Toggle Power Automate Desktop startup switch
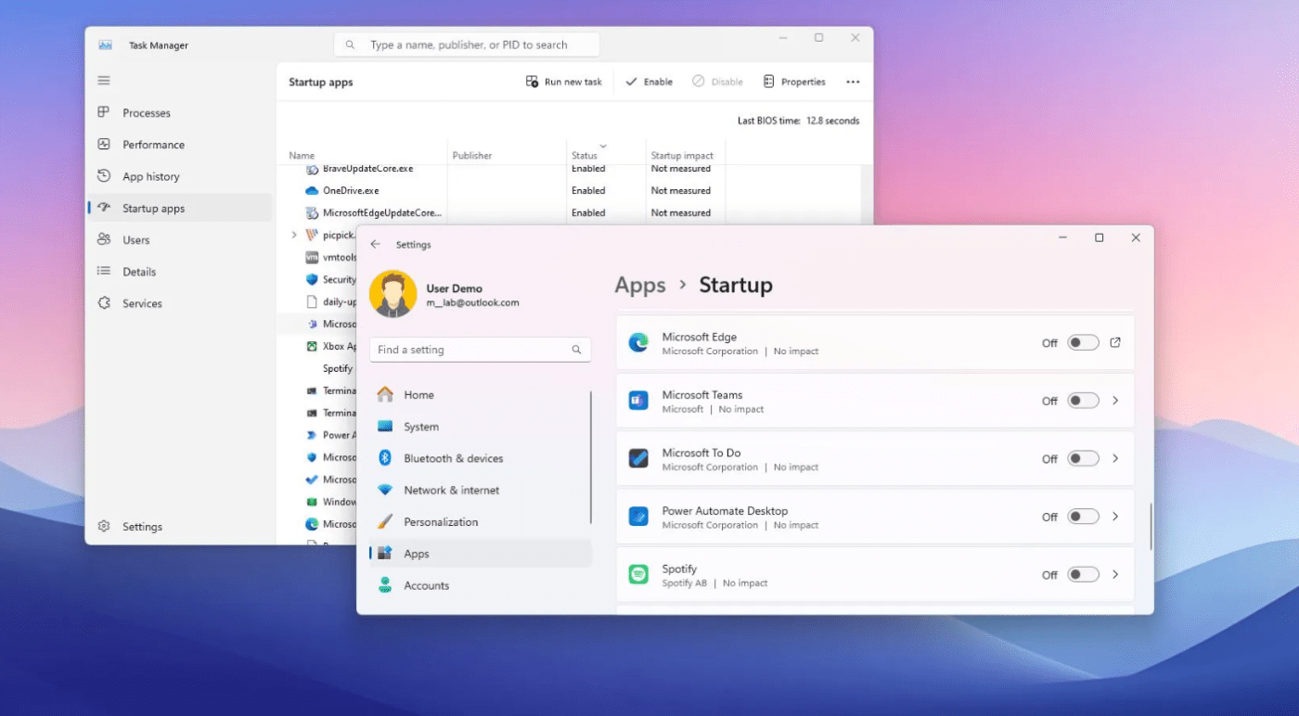1299x716 pixels. pos(1082,517)
